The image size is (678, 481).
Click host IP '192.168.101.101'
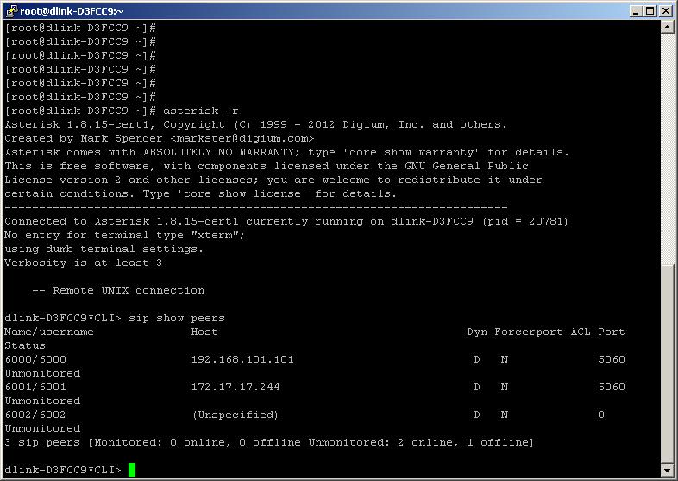242,359
